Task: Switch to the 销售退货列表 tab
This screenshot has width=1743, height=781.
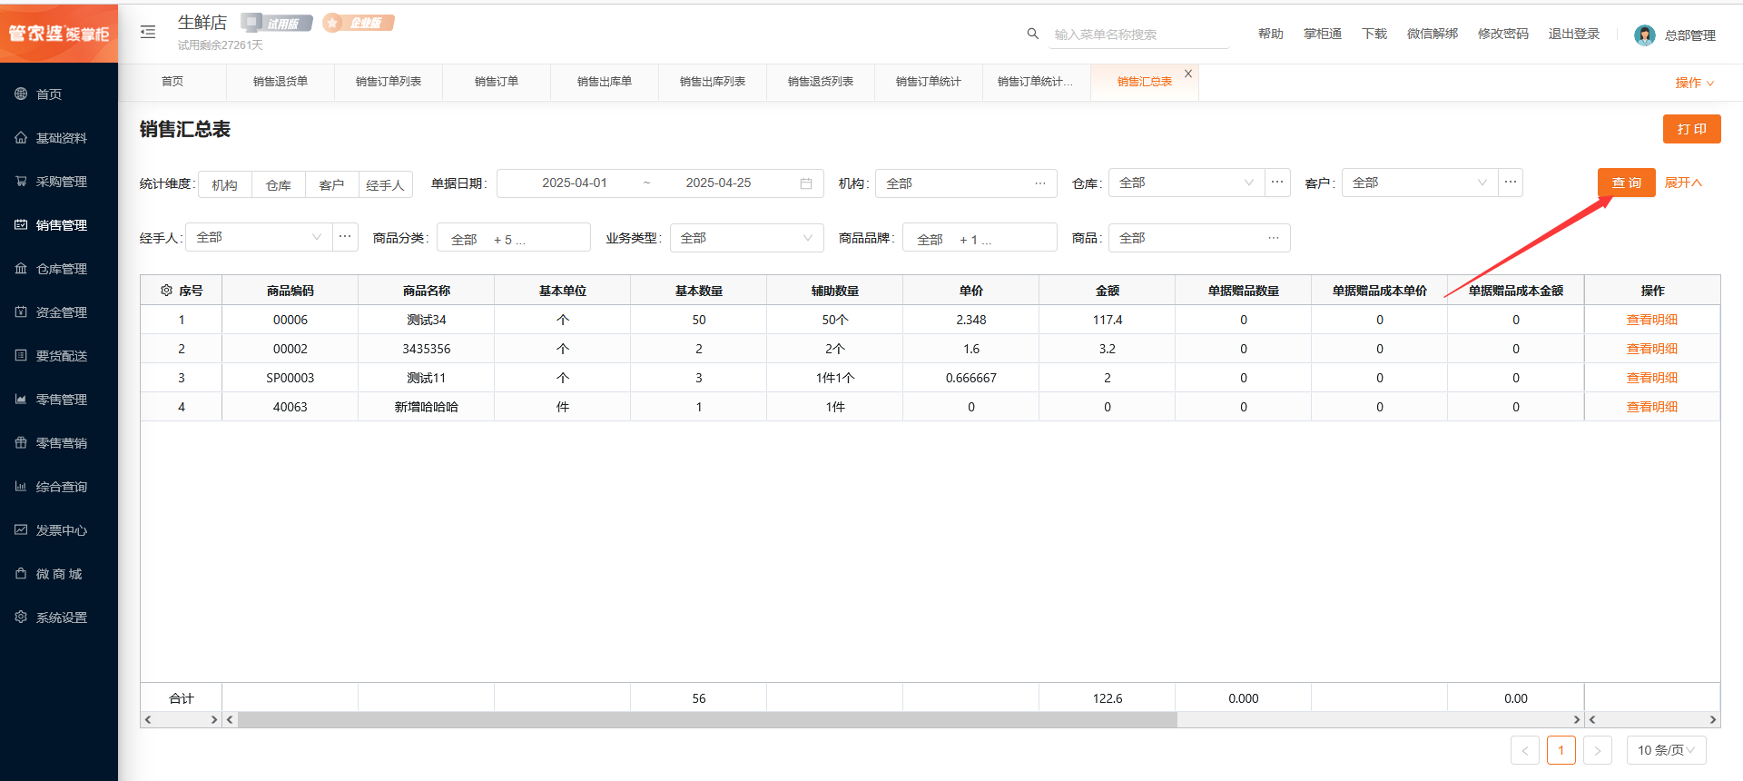Action: point(821,82)
